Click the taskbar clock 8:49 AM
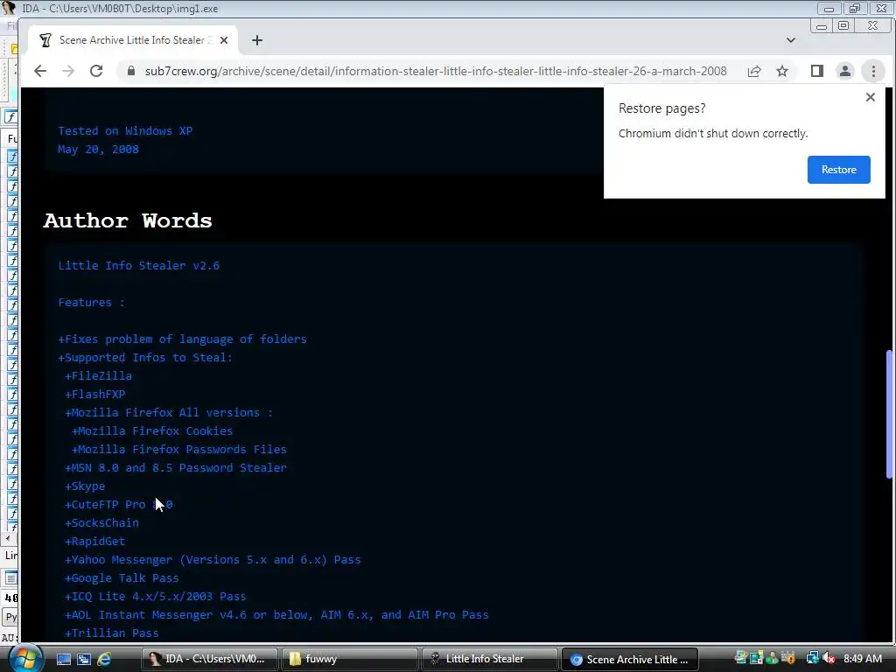This screenshot has height=672, width=896. coord(862,659)
